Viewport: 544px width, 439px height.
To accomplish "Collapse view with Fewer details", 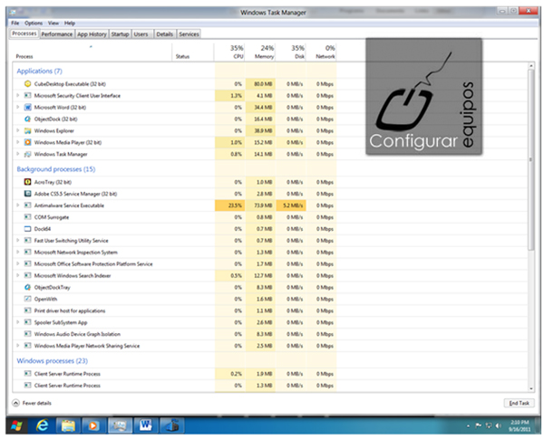I will point(32,403).
